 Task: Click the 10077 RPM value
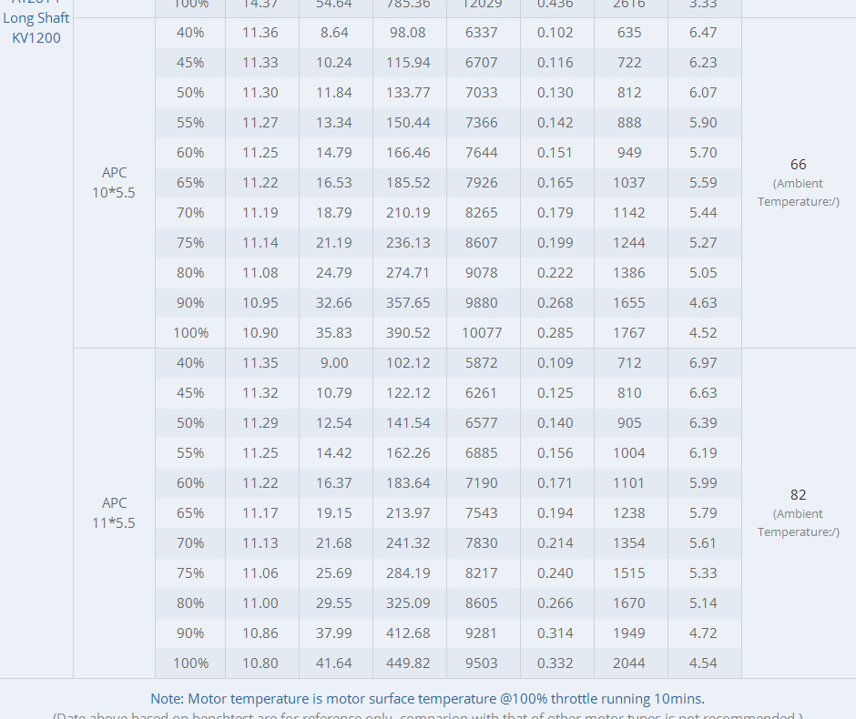(482, 333)
